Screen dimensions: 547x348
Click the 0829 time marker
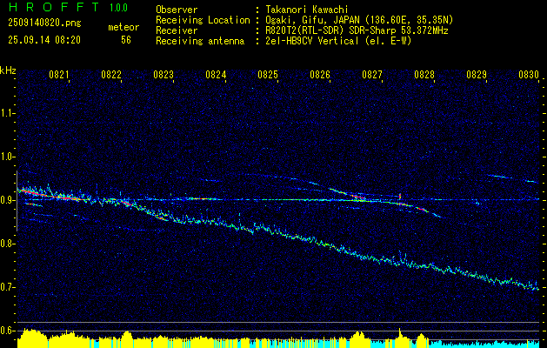pos(477,75)
